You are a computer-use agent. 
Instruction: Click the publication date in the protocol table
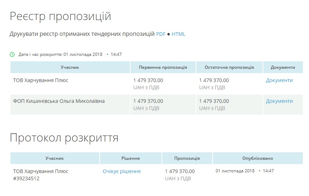(x=236, y=171)
